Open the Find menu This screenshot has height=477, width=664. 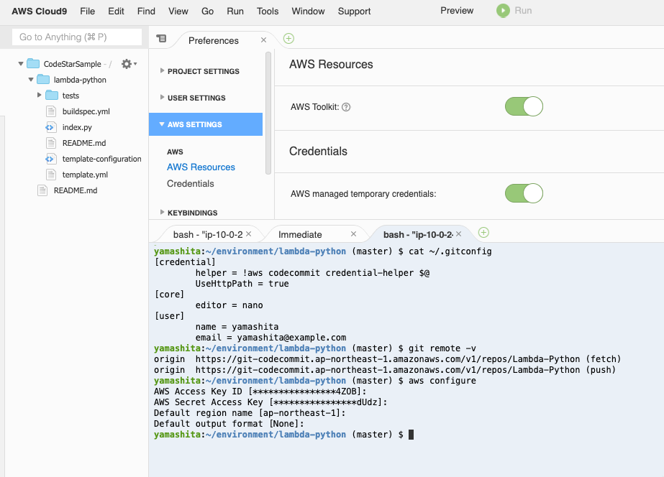146,11
